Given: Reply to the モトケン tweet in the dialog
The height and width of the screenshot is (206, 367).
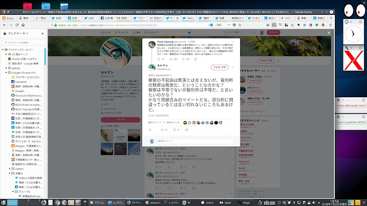Looking at the screenshot, I should [150, 130].
